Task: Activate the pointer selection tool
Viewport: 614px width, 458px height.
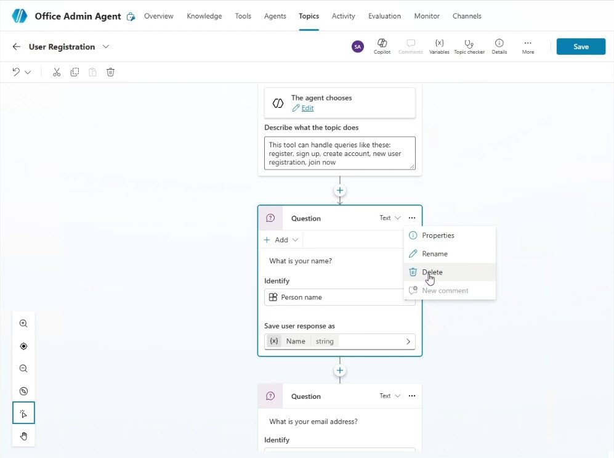Action: 23,413
